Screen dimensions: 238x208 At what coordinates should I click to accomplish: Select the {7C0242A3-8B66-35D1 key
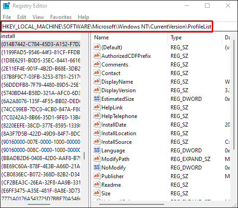click(x=40, y=118)
